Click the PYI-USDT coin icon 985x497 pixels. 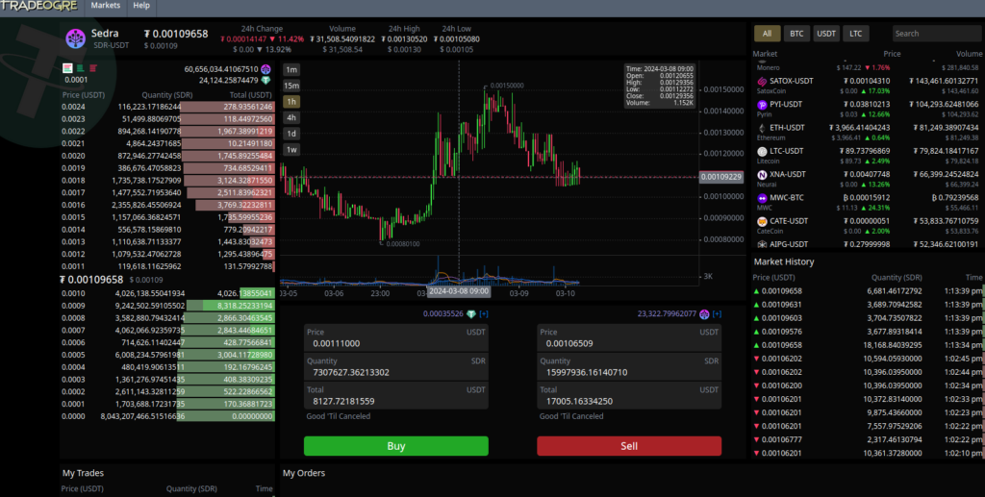pyautogui.click(x=762, y=105)
